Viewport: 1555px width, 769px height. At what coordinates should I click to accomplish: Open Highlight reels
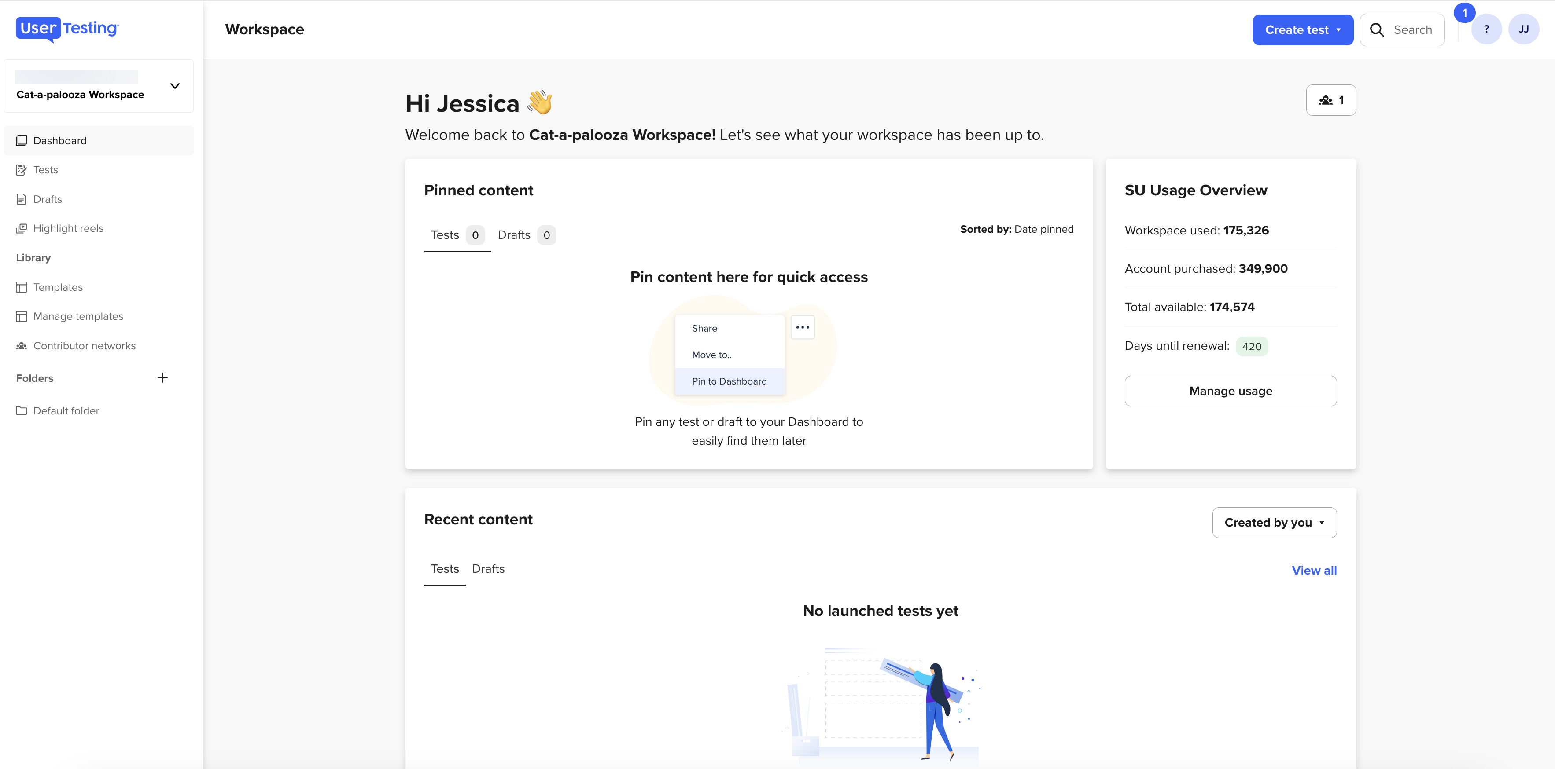pos(68,228)
